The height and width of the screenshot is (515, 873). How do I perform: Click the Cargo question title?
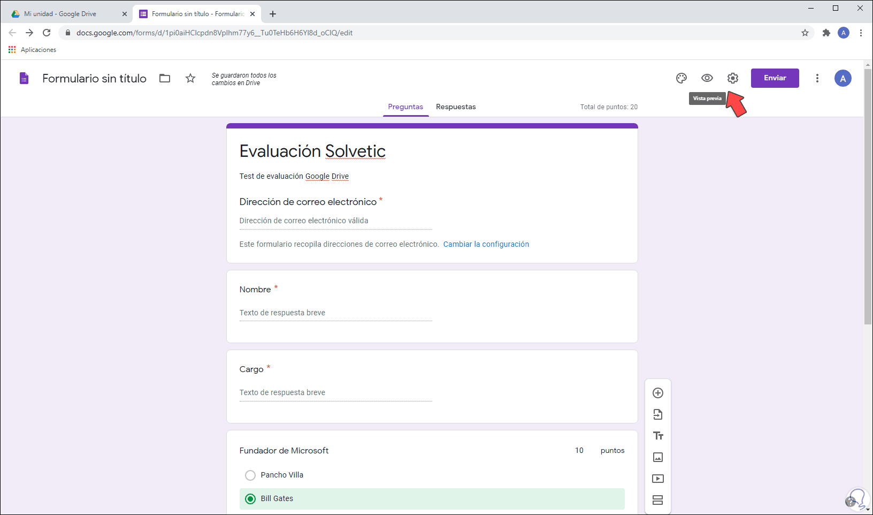pyautogui.click(x=251, y=369)
